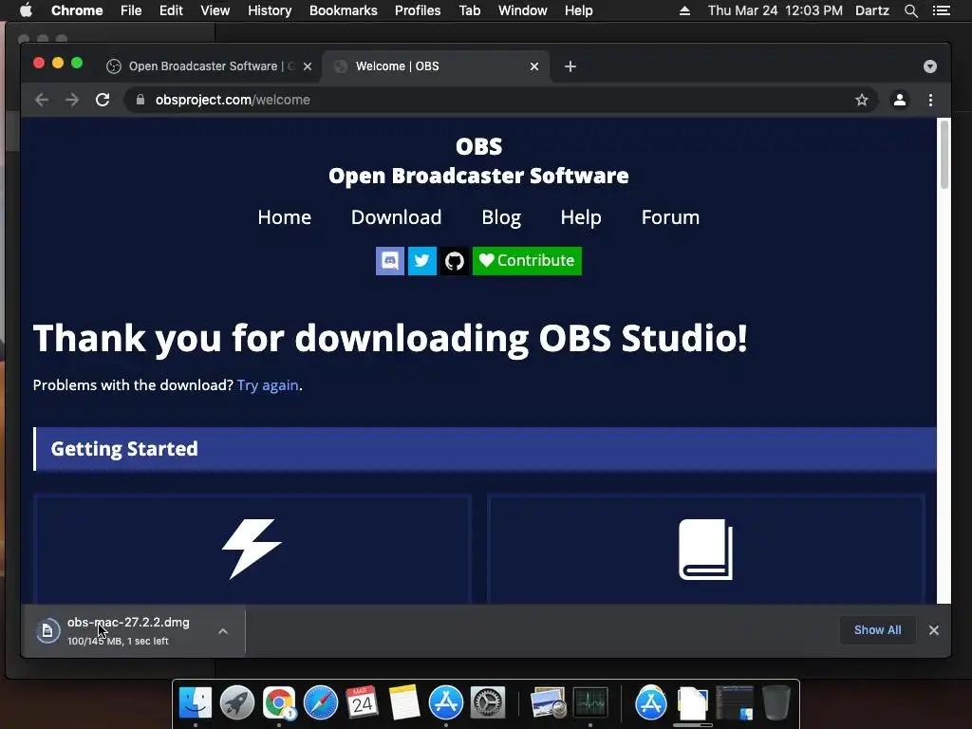Open the History menu

[270, 10]
